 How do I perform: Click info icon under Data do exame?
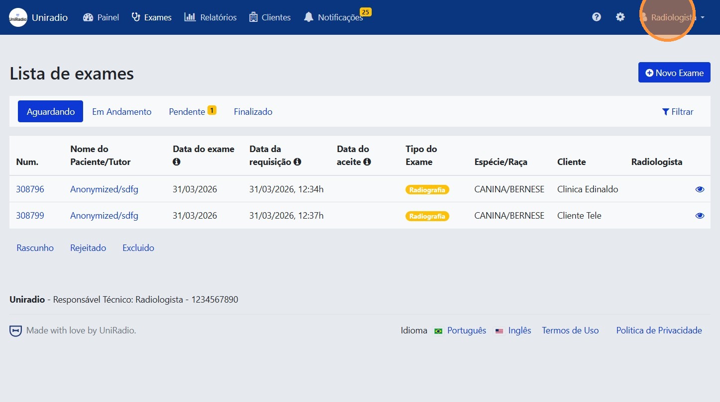tap(176, 162)
